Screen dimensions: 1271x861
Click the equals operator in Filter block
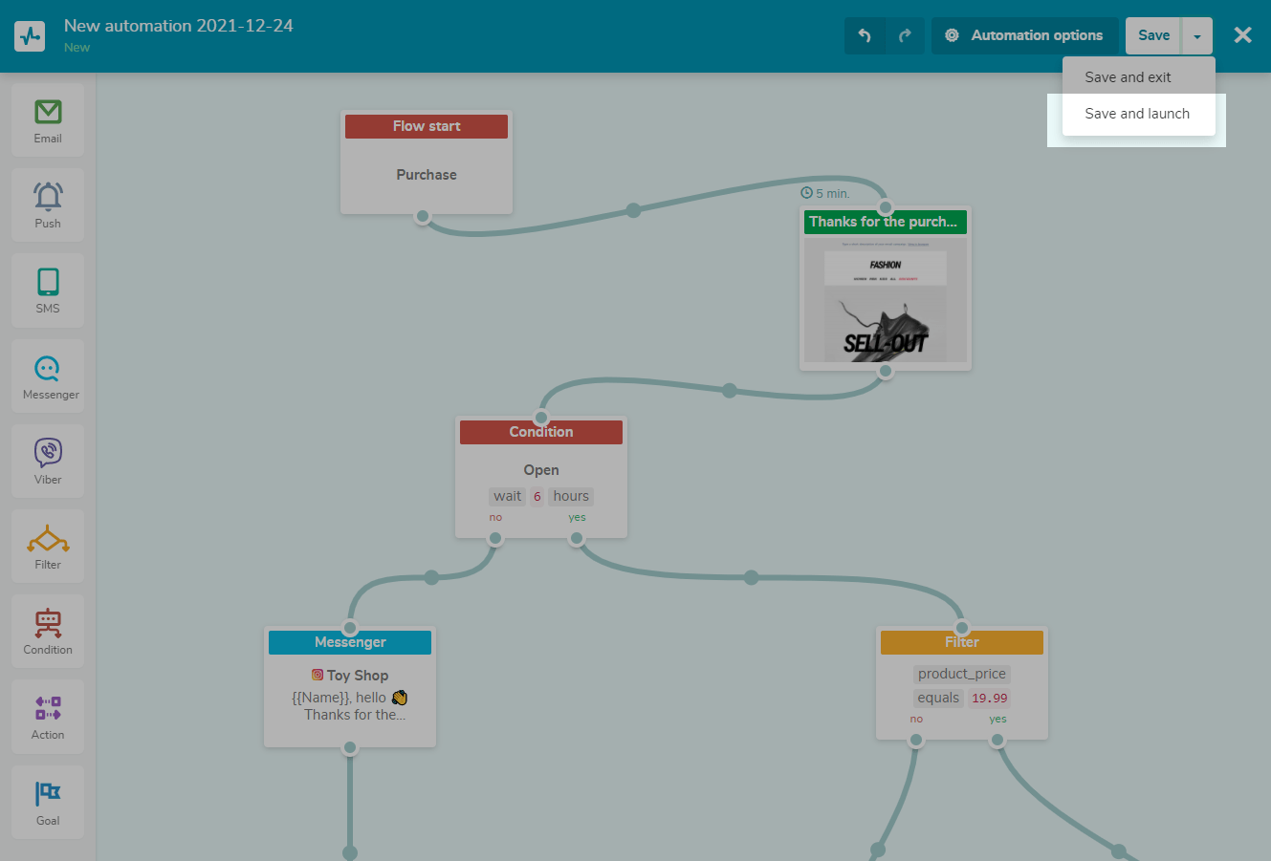tap(938, 698)
